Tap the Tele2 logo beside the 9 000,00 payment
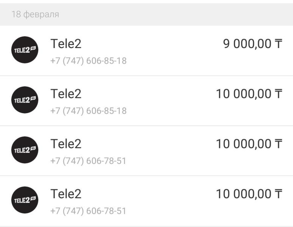This screenshot has height=227, width=293. (x=25, y=50)
